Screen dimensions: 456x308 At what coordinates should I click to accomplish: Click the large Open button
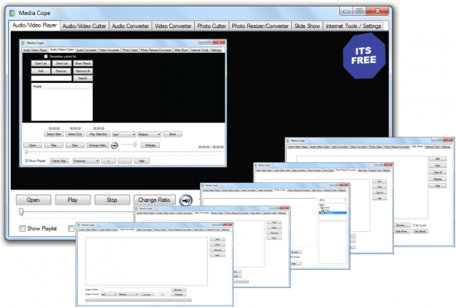click(33, 200)
